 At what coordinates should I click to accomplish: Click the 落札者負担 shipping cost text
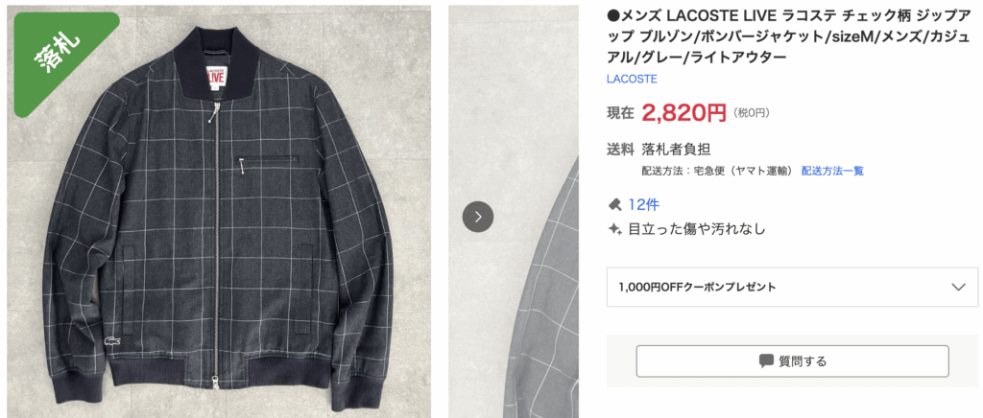[676, 149]
